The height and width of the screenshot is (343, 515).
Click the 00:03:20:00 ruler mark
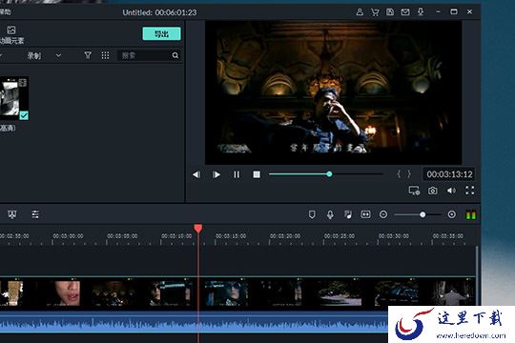pyautogui.click(x=285, y=236)
